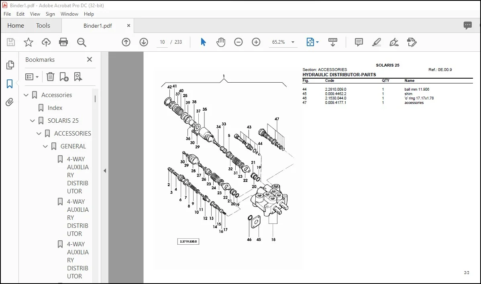Open the View menu
Viewport: 481px width, 284px height.
pyautogui.click(x=35, y=14)
